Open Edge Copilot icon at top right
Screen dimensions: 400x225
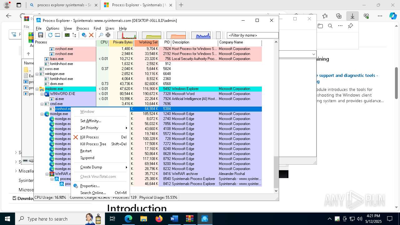point(393,16)
